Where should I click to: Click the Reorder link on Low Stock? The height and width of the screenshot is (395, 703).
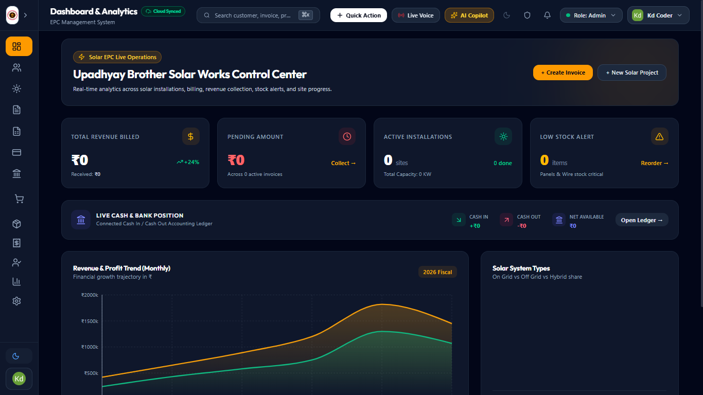click(x=655, y=163)
